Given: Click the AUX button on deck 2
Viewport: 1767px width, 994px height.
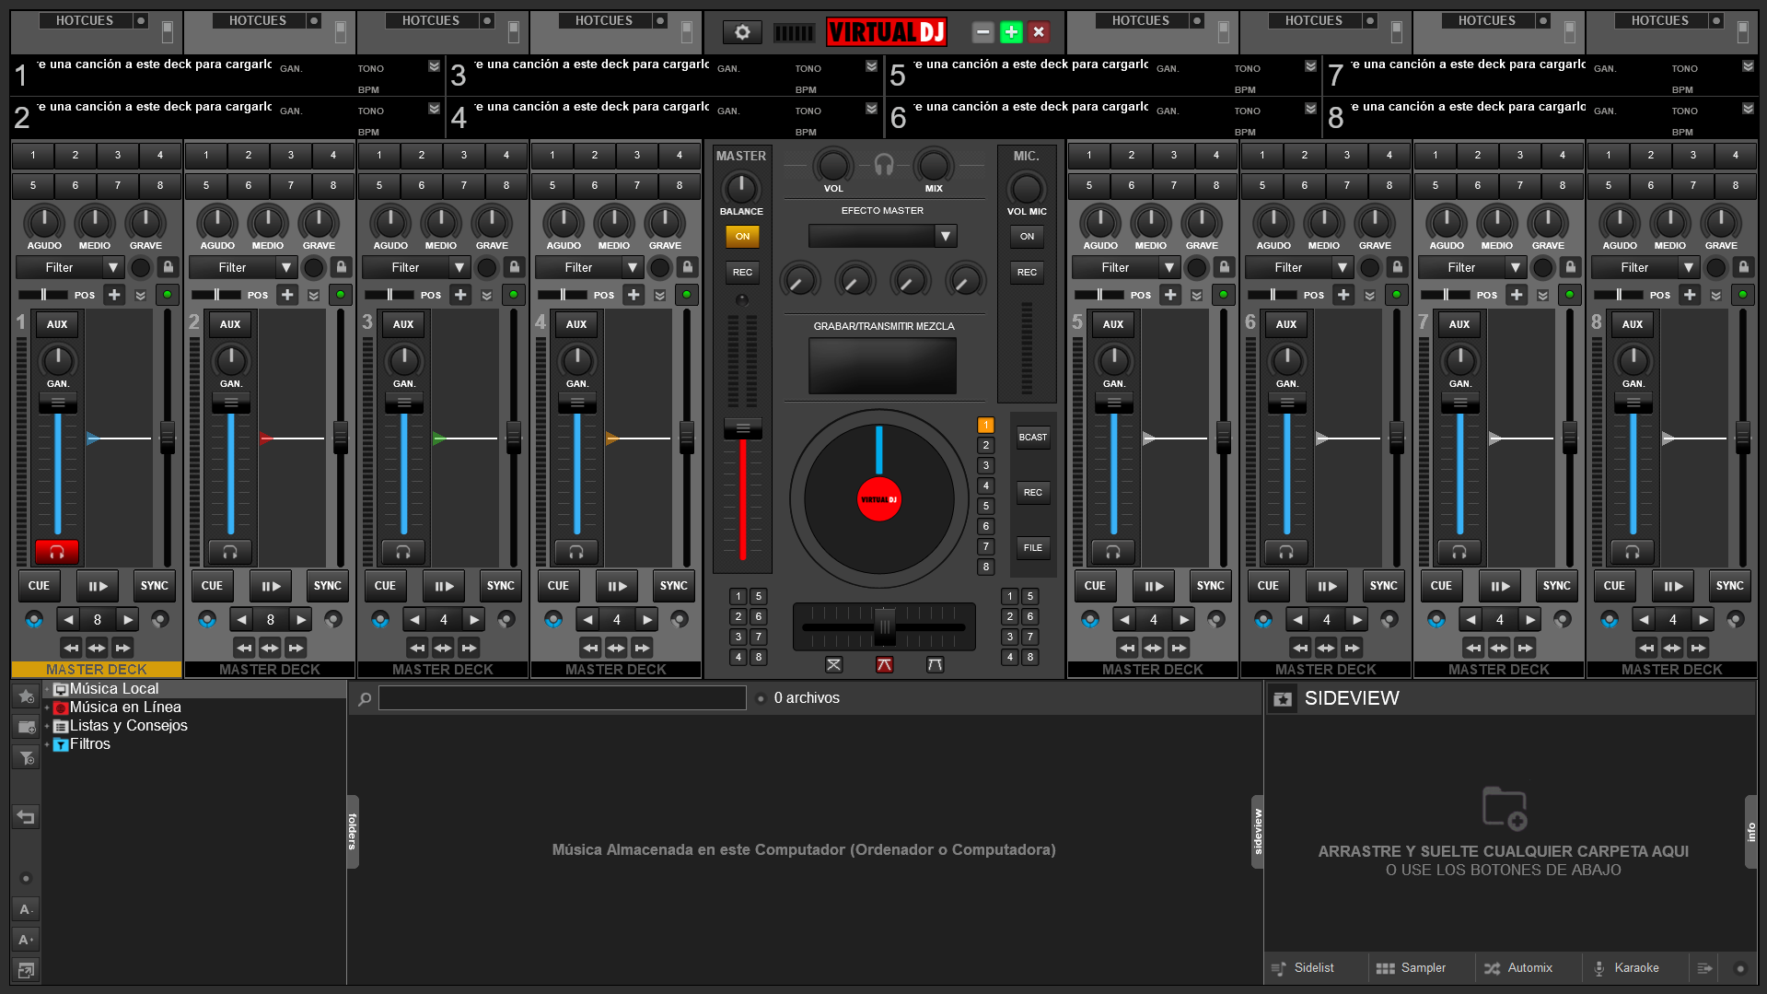Looking at the screenshot, I should click(230, 324).
